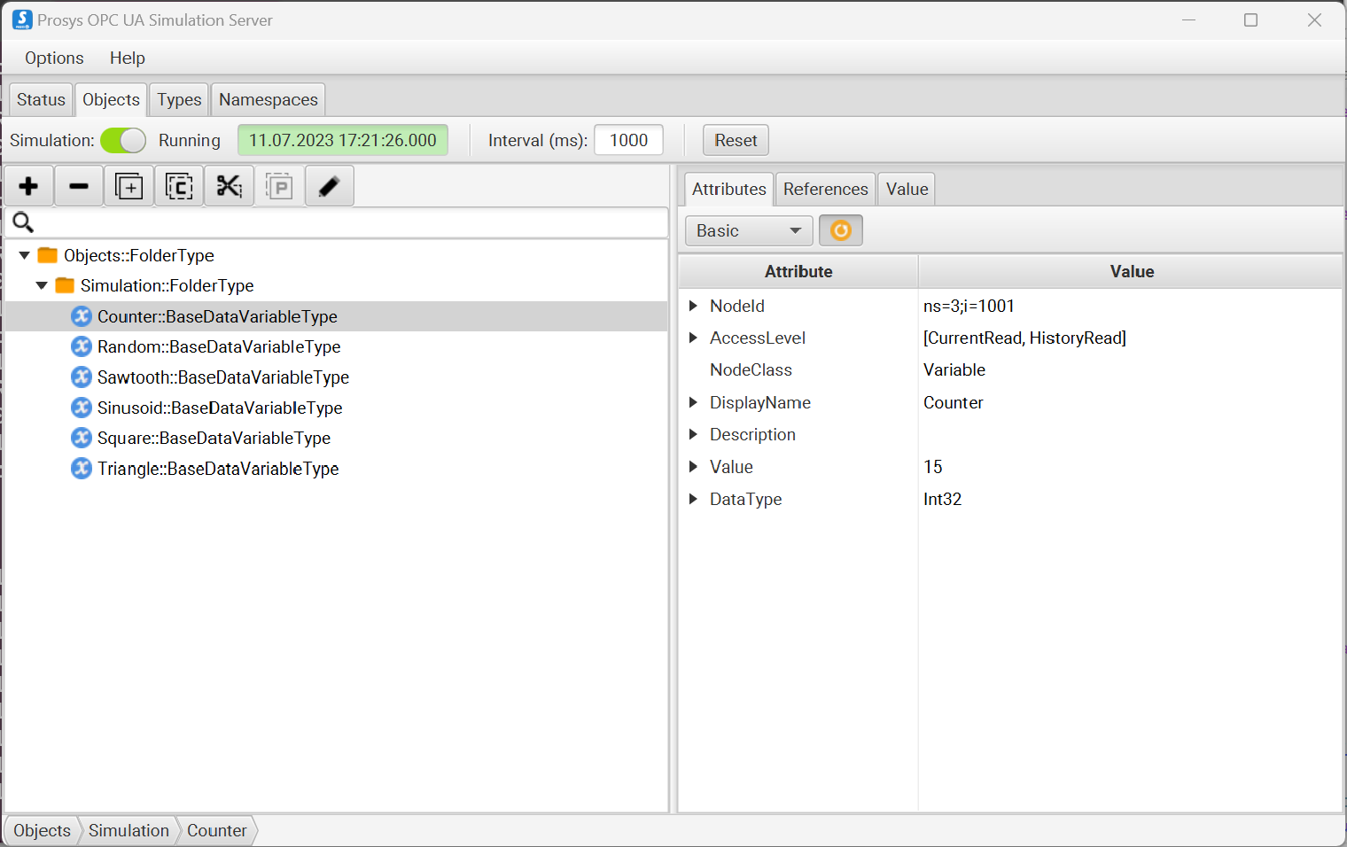Select Sinusoid::BaseDataVariableType in tree
The image size is (1347, 847).
pyautogui.click(x=220, y=408)
